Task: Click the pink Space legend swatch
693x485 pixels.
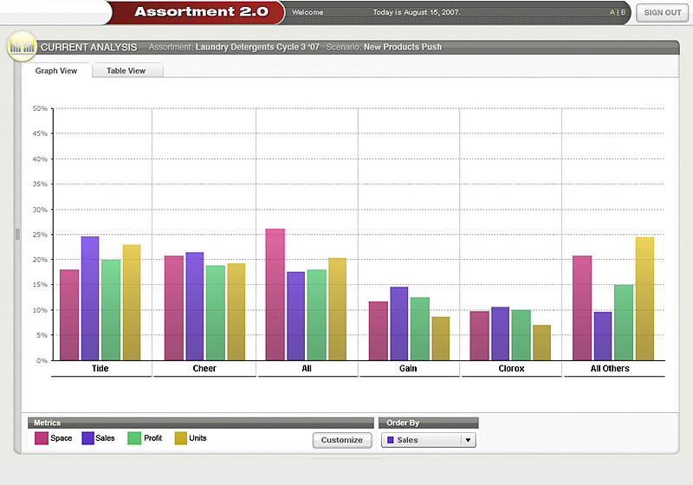Action: pos(41,438)
